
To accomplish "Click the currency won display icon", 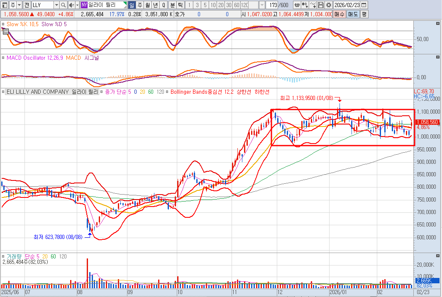I will (297, 5).
